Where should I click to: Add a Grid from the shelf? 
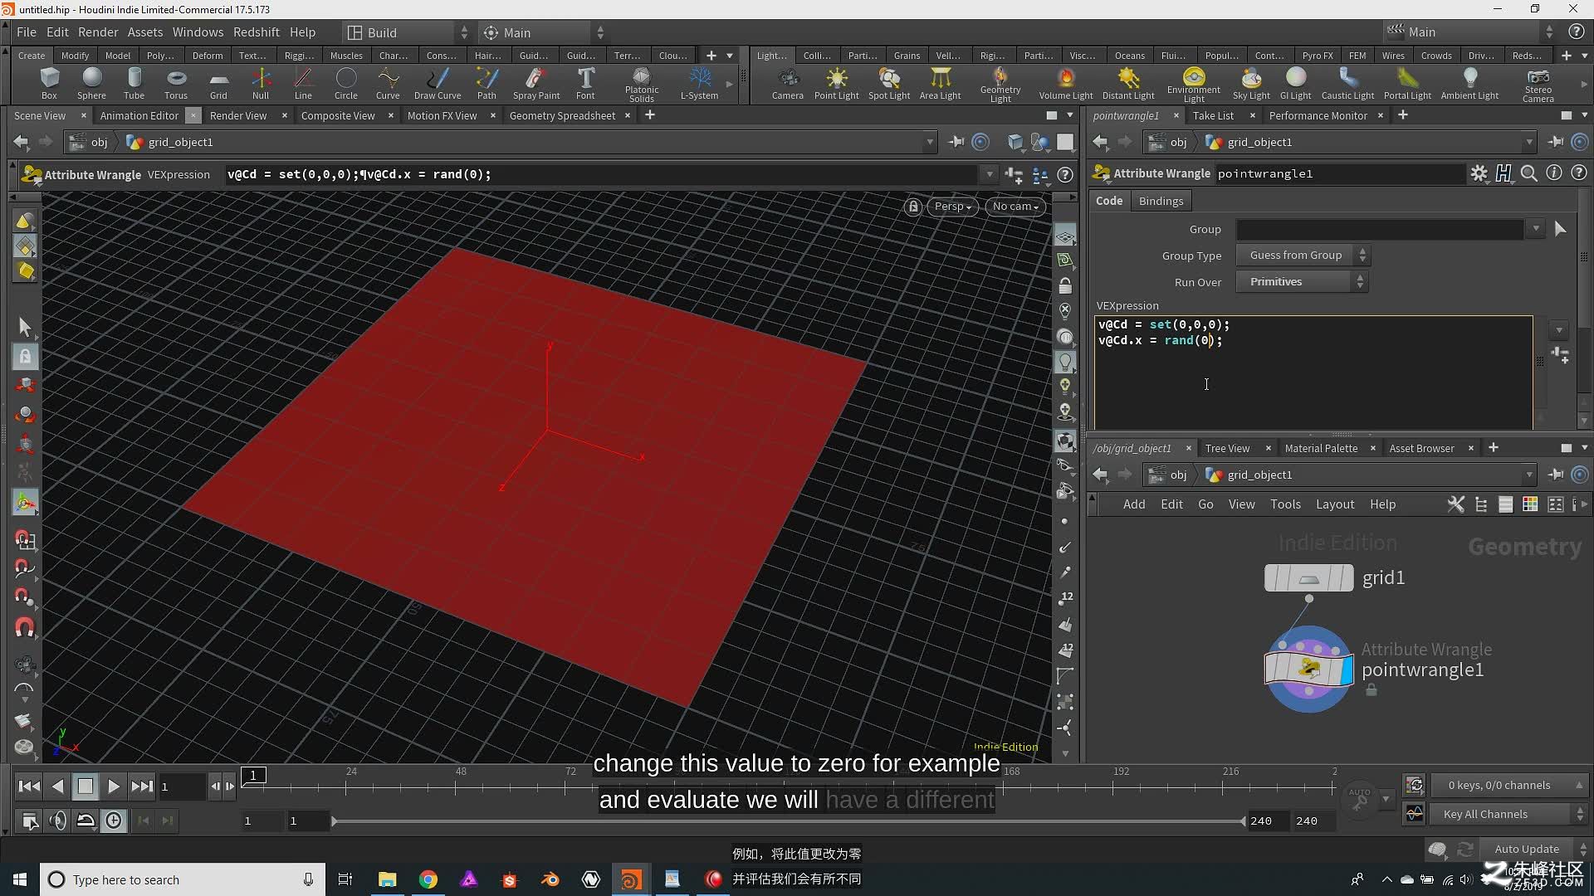[x=218, y=84]
